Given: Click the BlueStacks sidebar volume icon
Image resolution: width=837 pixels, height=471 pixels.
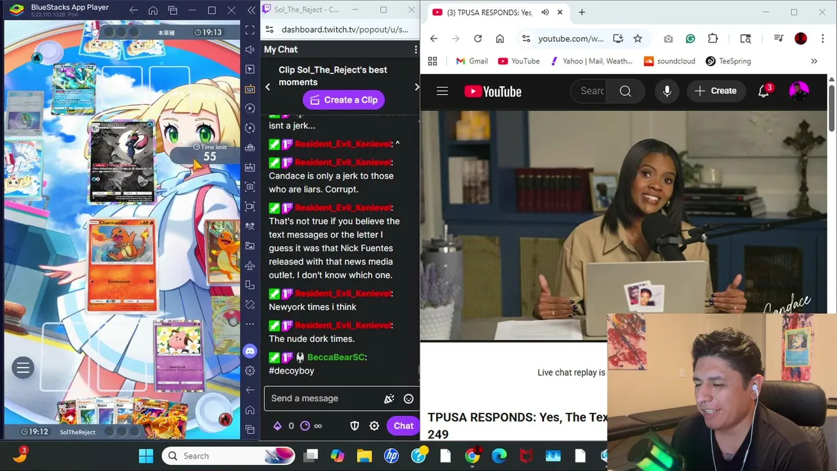Looking at the screenshot, I should [x=250, y=49].
